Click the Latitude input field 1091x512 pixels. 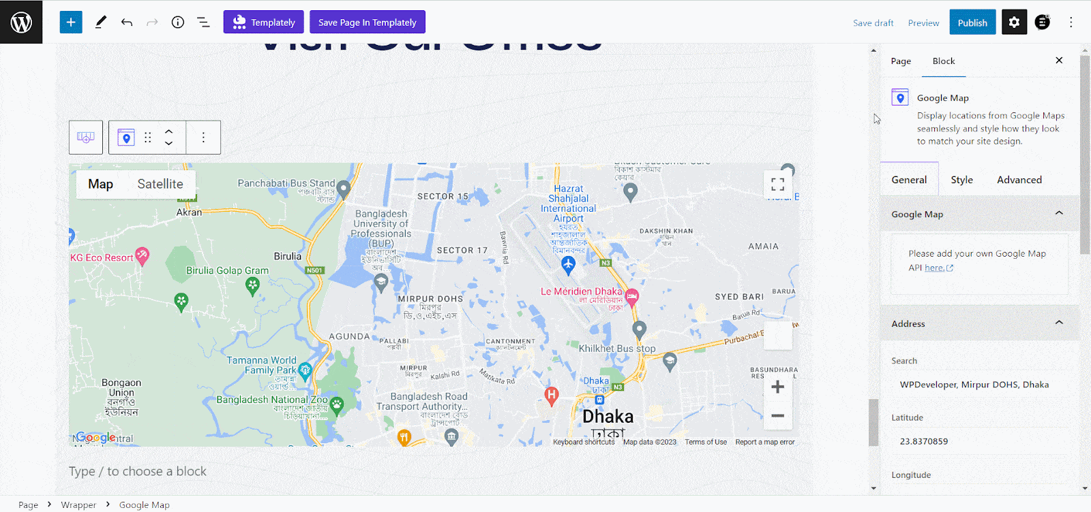(979, 441)
